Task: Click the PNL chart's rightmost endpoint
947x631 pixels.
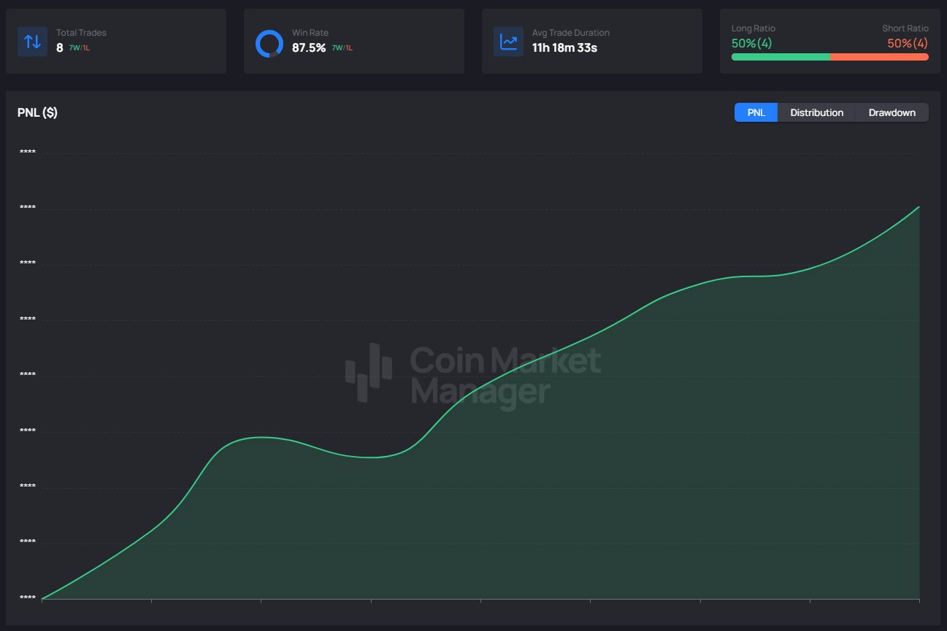Action: (919, 206)
